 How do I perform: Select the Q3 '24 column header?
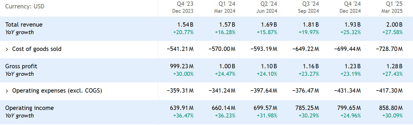click(308, 7)
